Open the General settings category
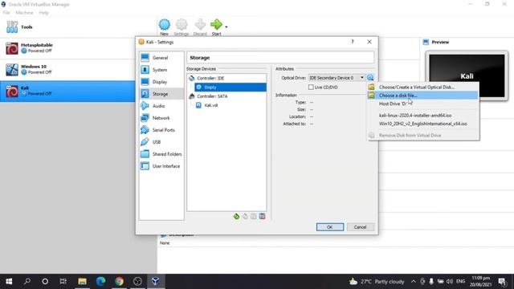514x289 pixels. tap(161, 58)
